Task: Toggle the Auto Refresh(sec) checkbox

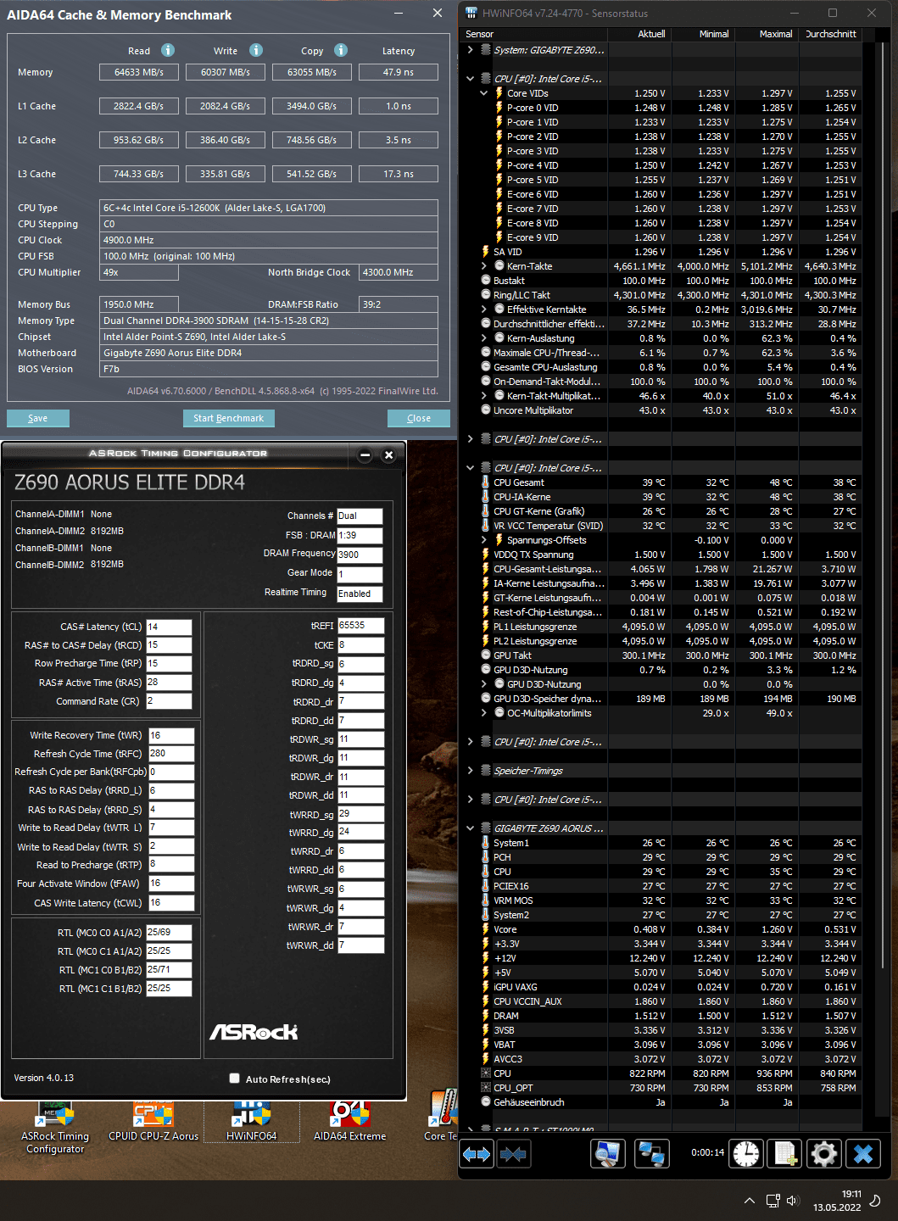Action: coord(234,1079)
